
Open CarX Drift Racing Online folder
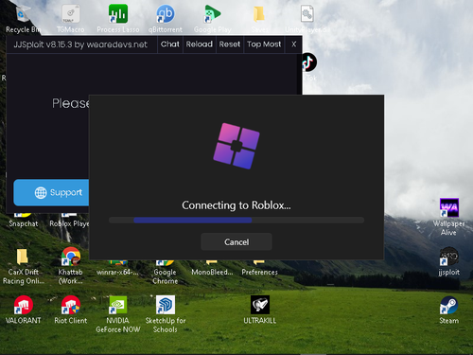click(24, 266)
